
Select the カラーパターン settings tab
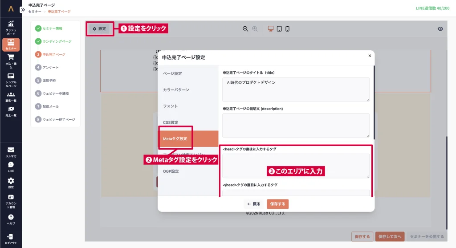(176, 90)
